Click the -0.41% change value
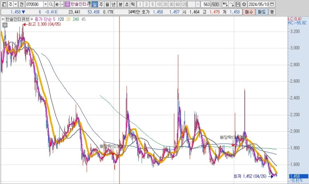 coord(51,12)
